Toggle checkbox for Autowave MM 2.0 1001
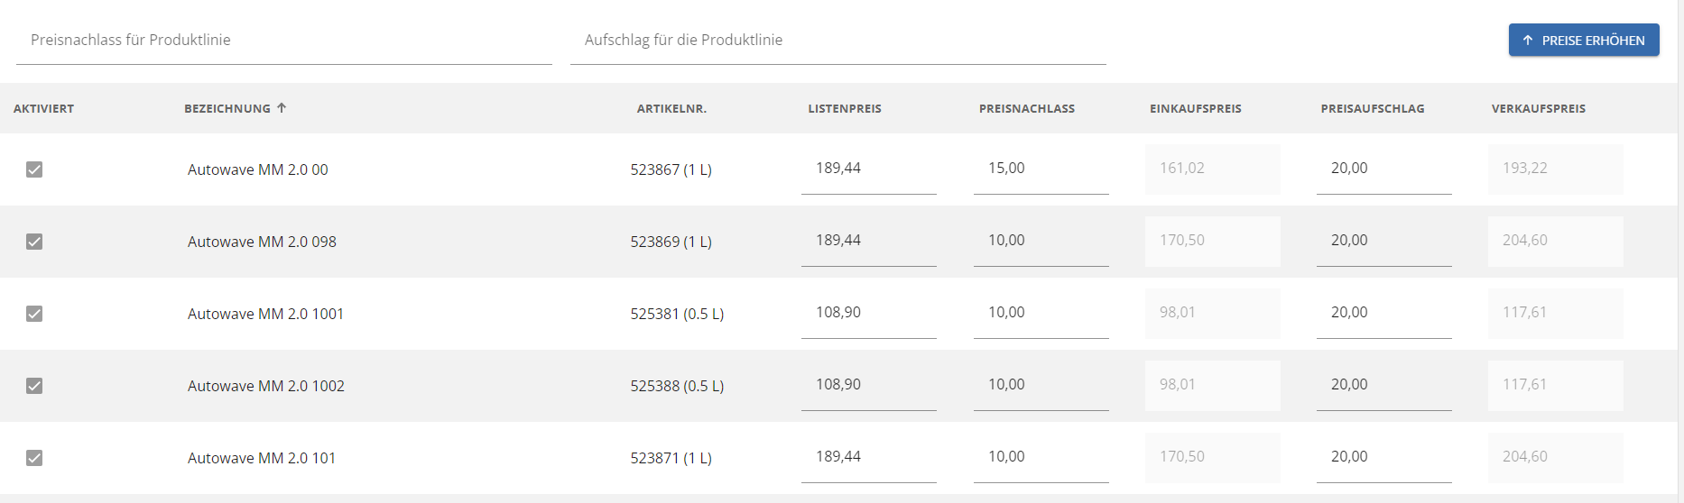Image resolution: width=1684 pixels, height=503 pixels. 34,314
